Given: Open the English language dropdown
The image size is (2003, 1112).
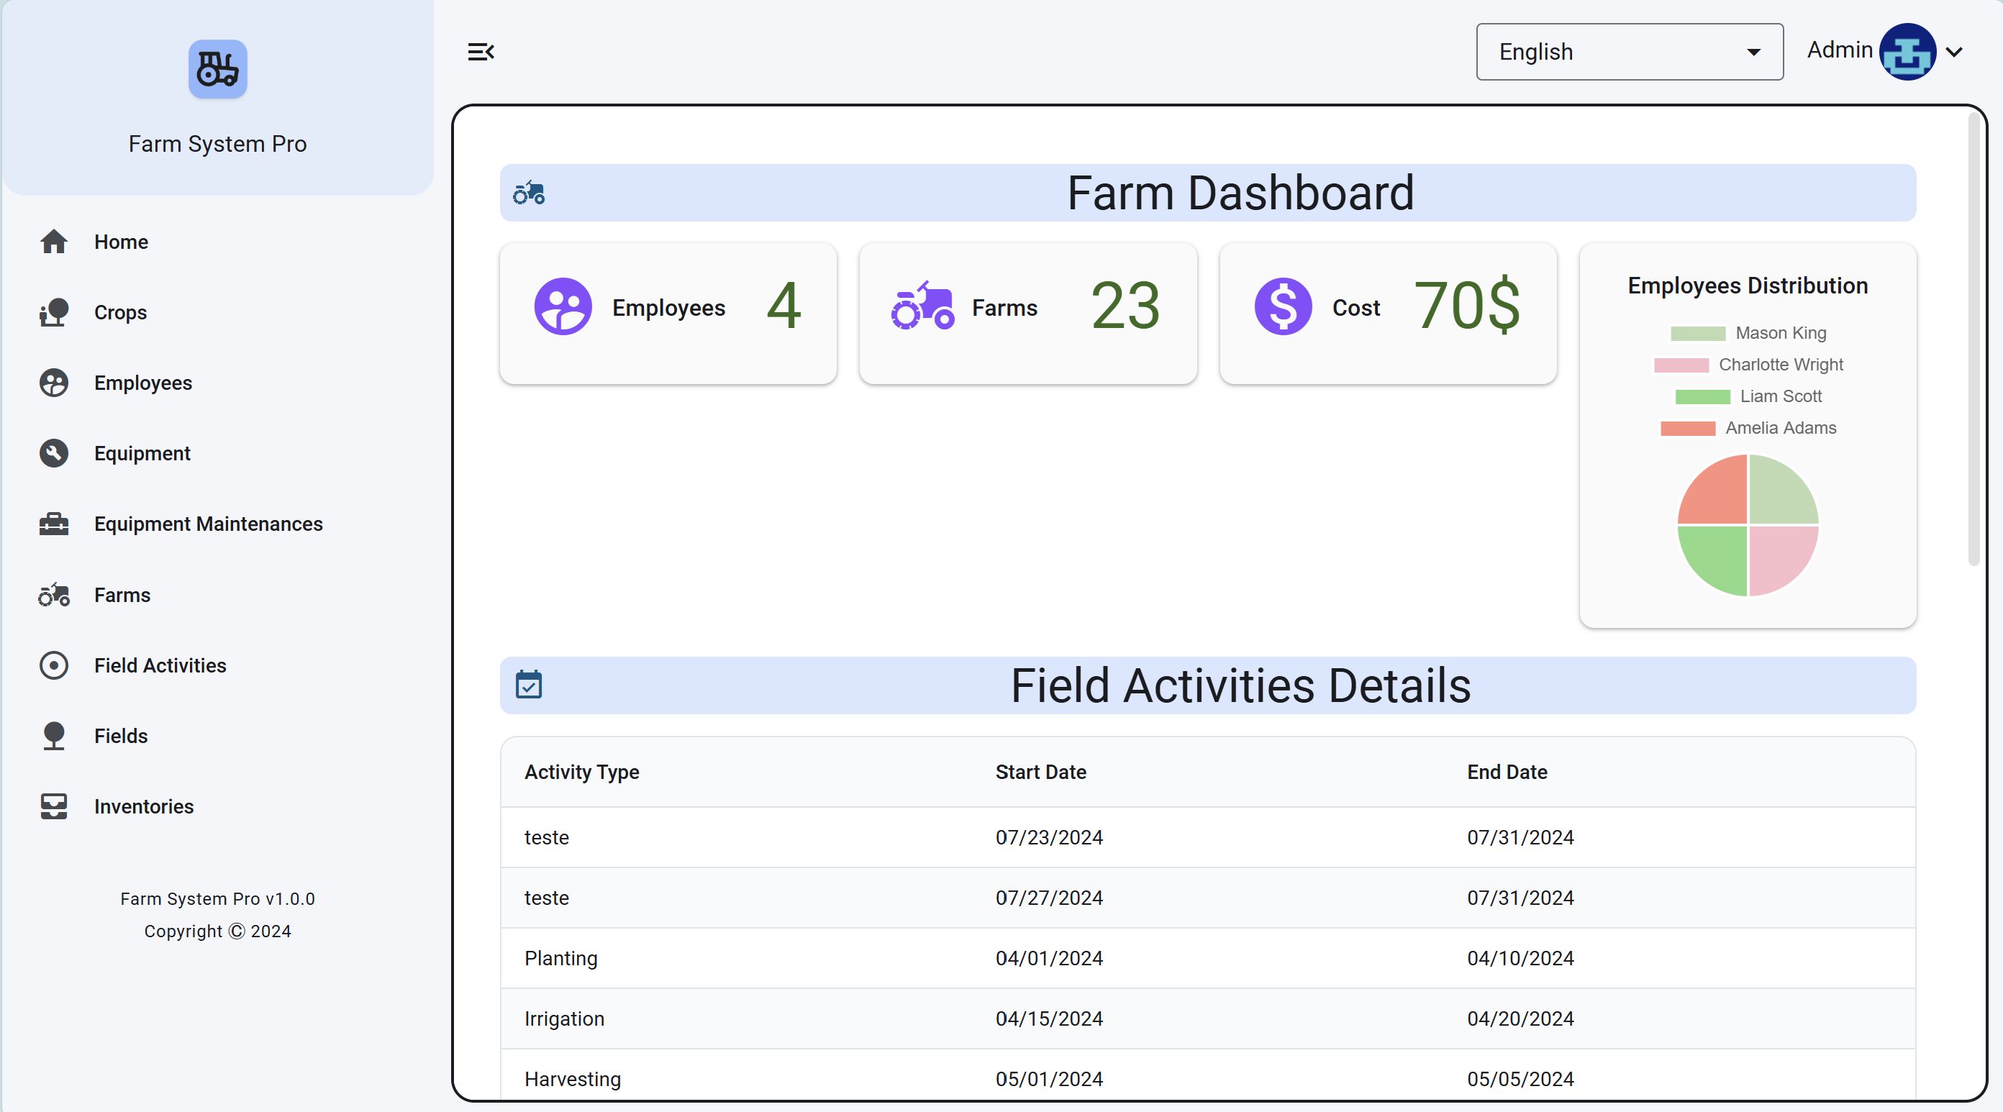Looking at the screenshot, I should tap(1629, 52).
